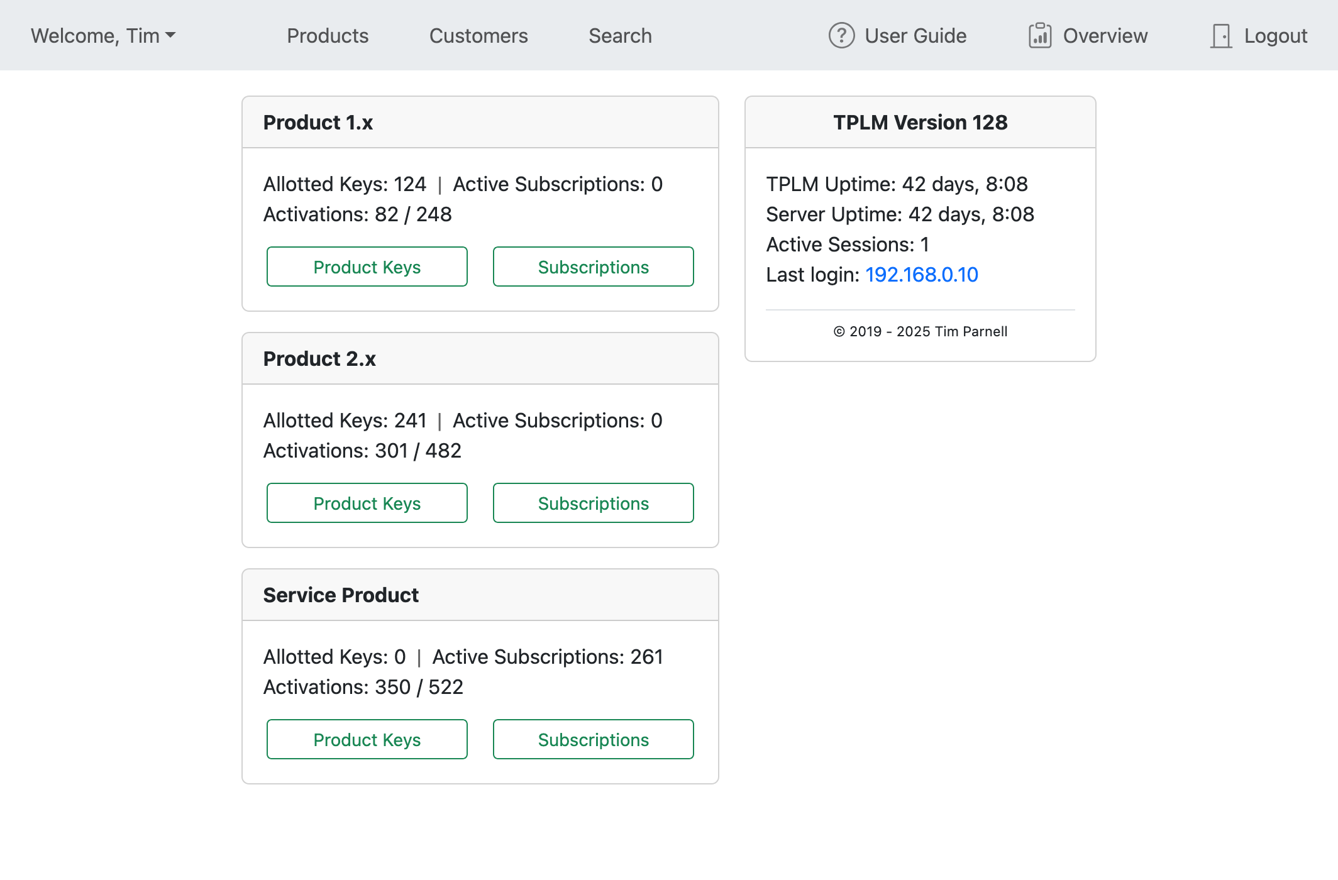Collapse the Welcome, Tim user menu
The width and height of the screenshot is (1338, 880).
(102, 36)
